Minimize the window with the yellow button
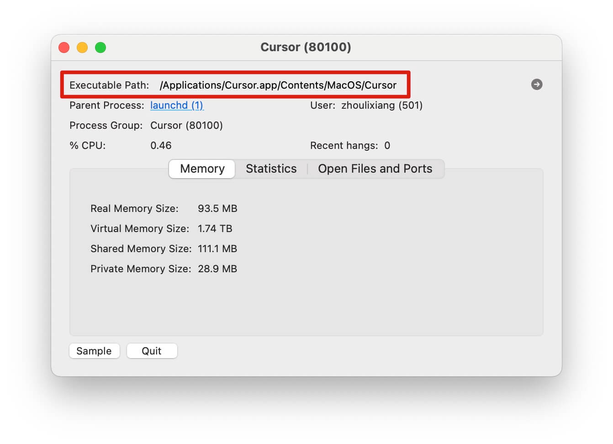 82,48
